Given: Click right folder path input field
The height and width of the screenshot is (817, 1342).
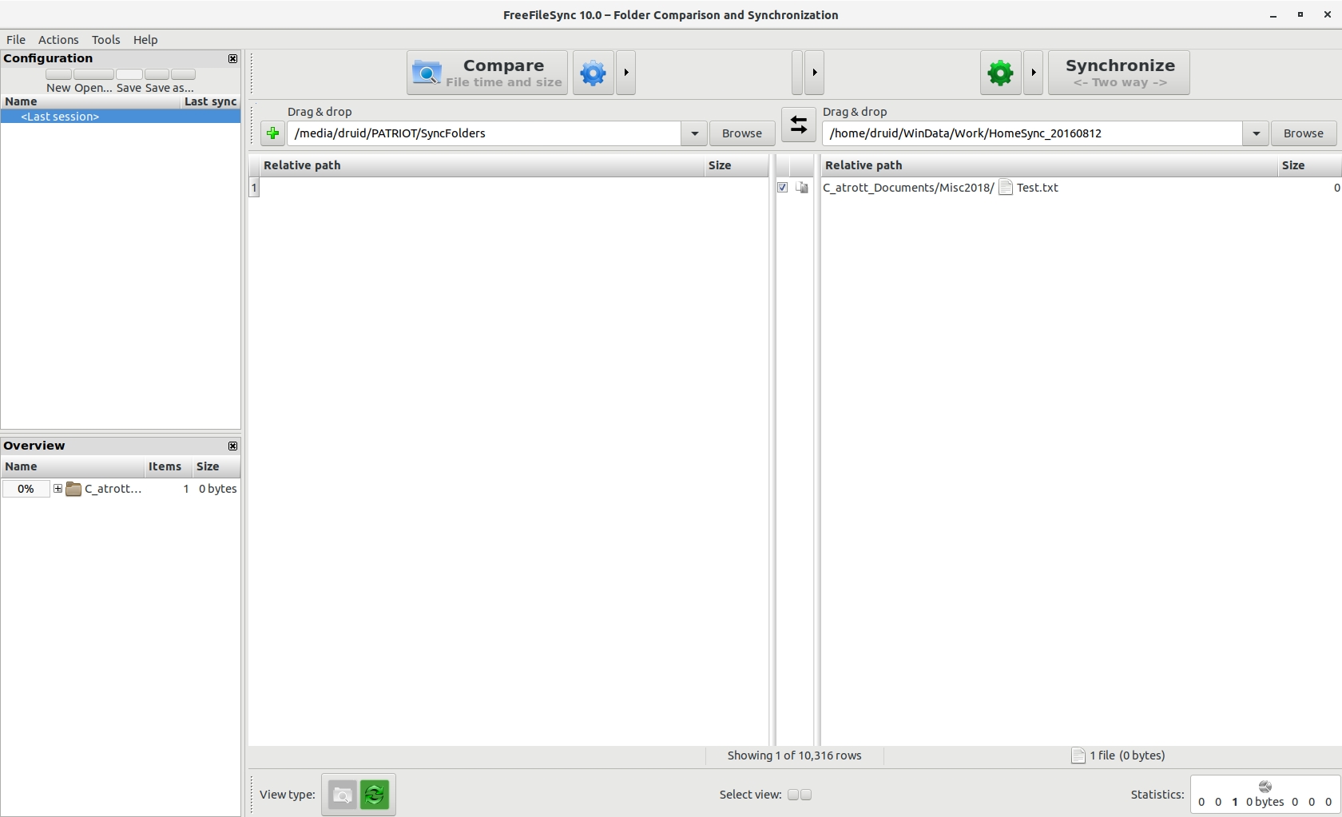Looking at the screenshot, I should pos(1032,133).
